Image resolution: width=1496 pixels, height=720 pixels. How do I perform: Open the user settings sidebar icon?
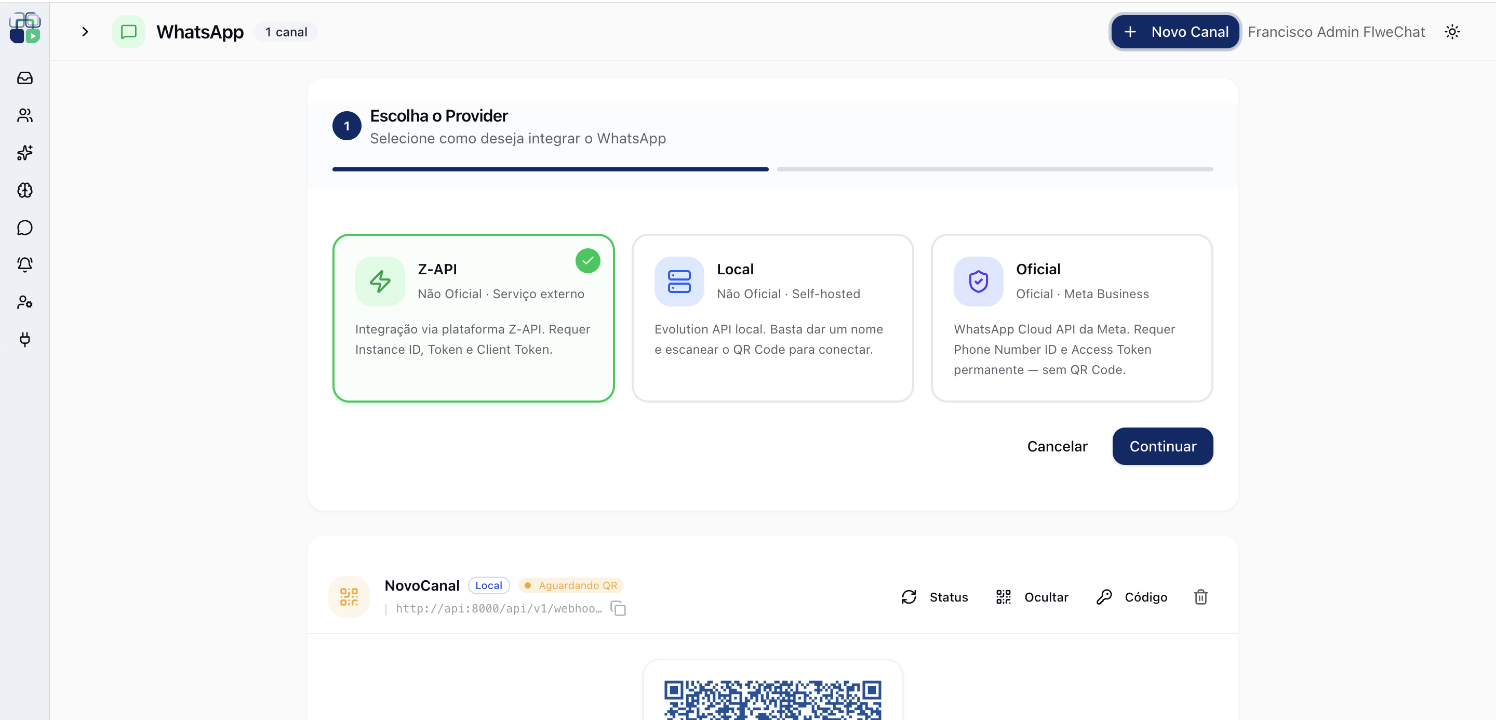pos(25,302)
